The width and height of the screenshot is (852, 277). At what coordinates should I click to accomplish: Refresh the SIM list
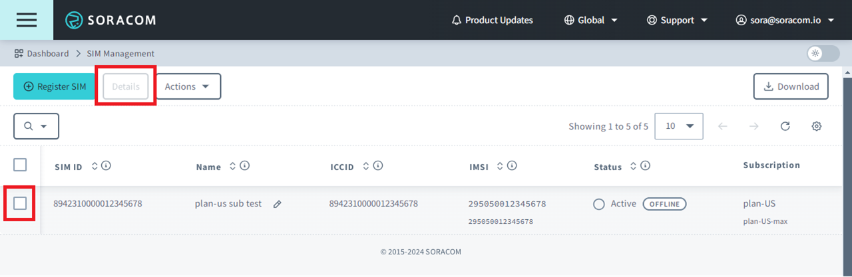coord(785,126)
